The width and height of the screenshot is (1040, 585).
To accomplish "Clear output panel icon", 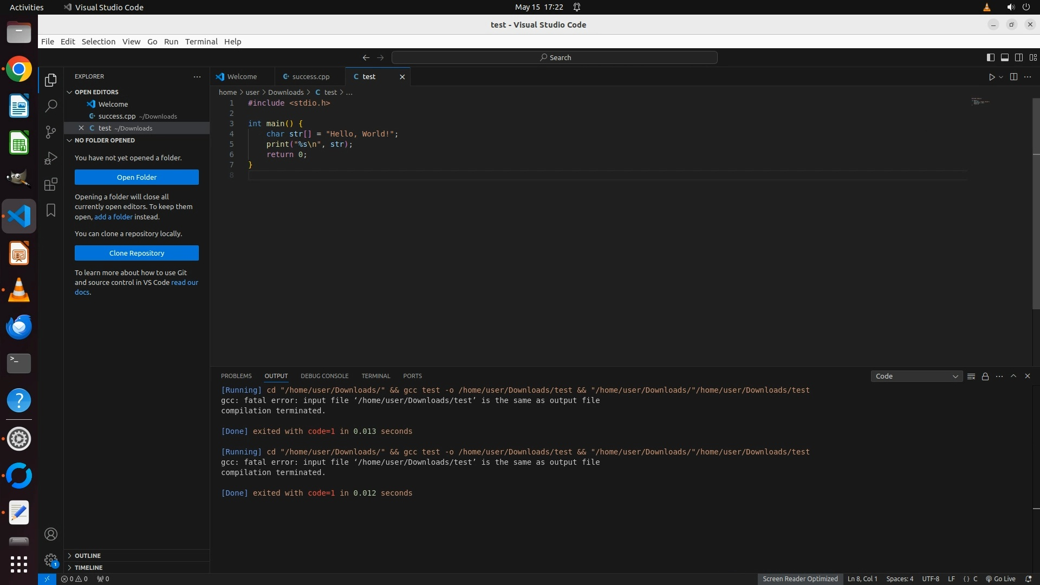I will 971,376.
